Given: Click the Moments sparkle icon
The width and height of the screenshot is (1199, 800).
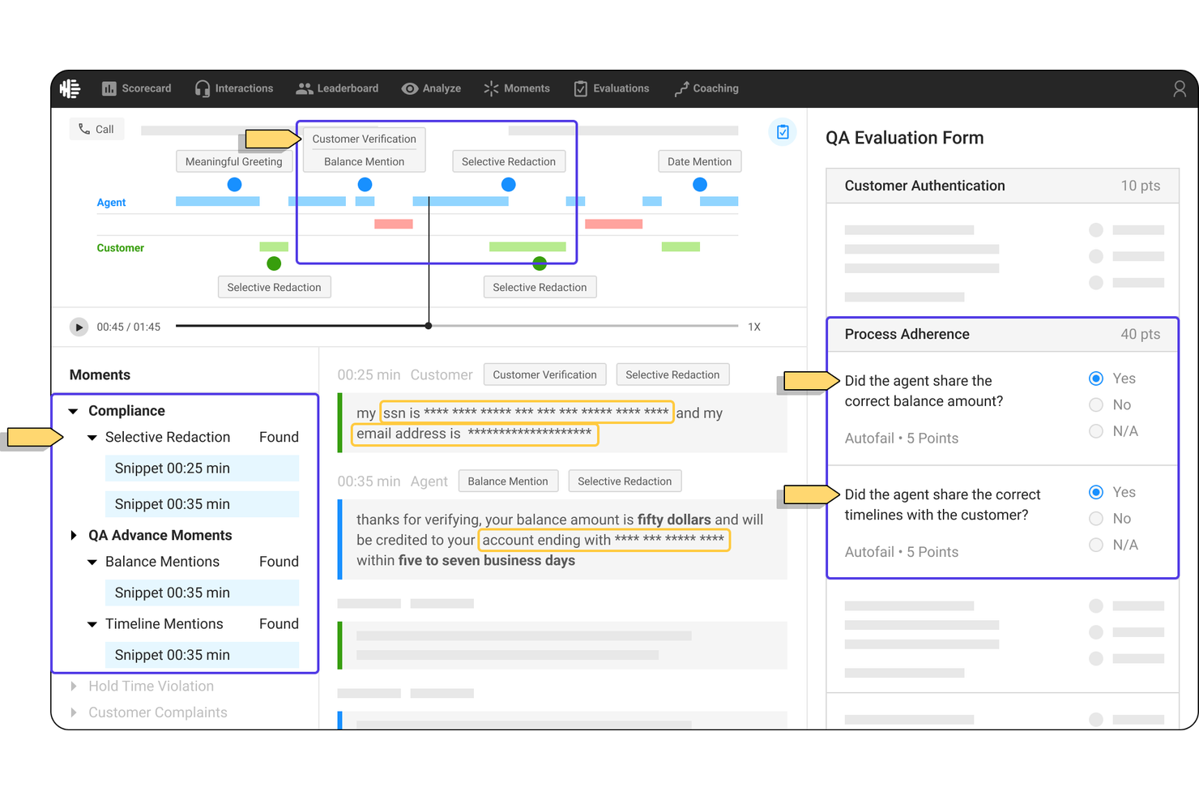Looking at the screenshot, I should pos(491,88).
